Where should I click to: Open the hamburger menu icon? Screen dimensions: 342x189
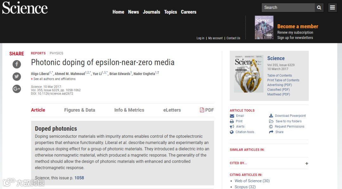[x=332, y=8]
